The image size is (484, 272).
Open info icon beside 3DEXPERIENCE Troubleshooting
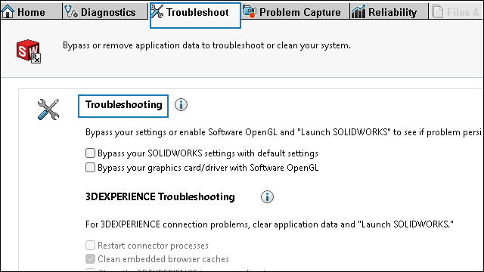point(267,196)
